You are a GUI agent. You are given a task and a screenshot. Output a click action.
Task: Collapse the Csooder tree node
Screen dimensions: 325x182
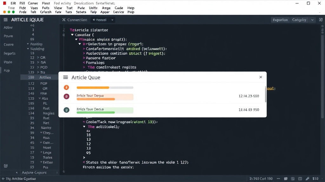72,35
